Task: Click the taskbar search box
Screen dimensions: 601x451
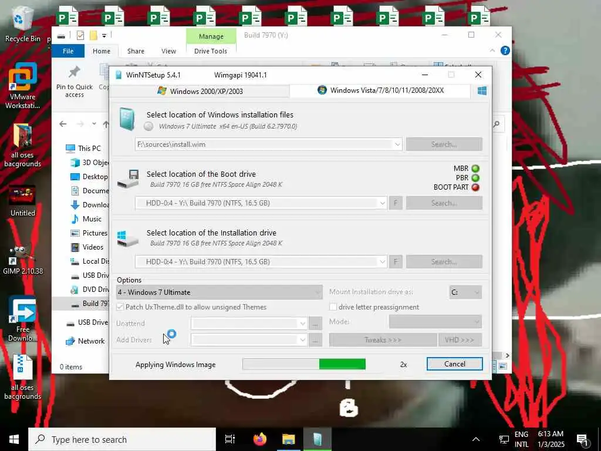Action: point(122,439)
